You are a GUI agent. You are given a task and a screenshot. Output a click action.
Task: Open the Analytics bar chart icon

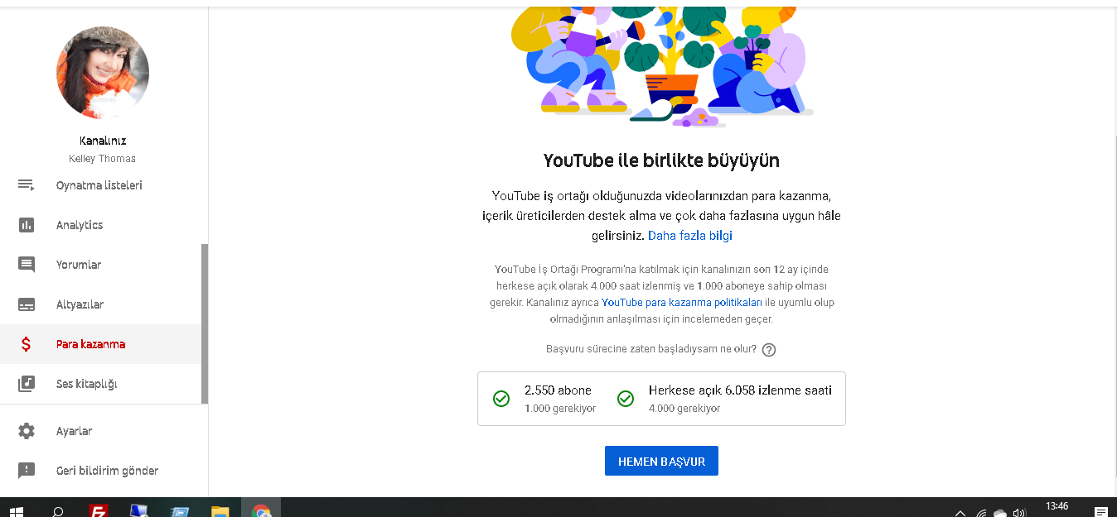click(27, 225)
